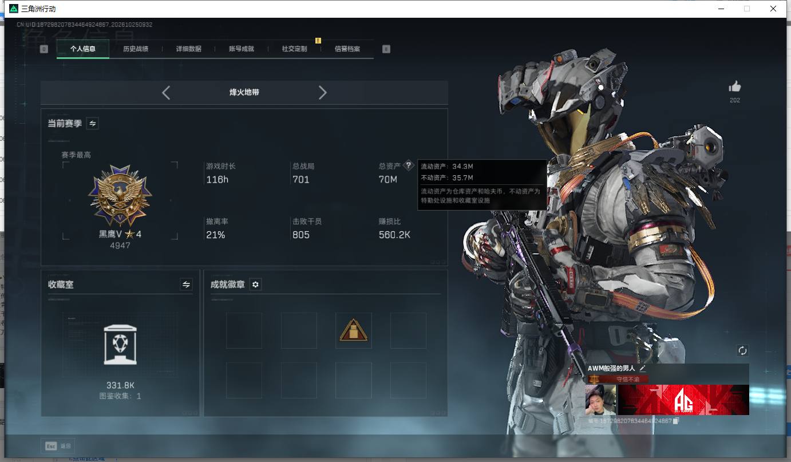Click the player avatar photo thumbnail
791x462 pixels.
(x=600, y=400)
